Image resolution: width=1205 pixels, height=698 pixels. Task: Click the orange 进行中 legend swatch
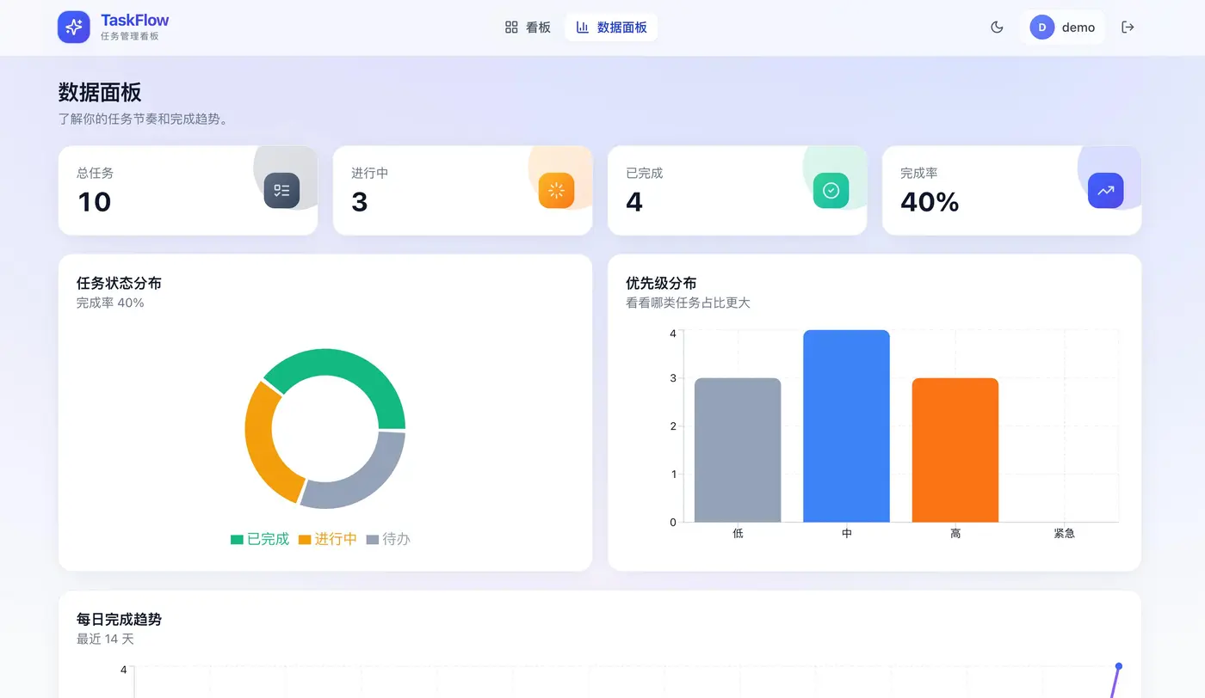pos(305,540)
